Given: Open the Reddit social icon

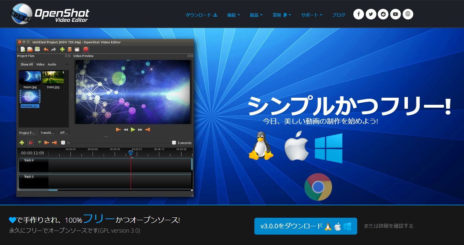Looking at the screenshot, I should [x=383, y=14].
